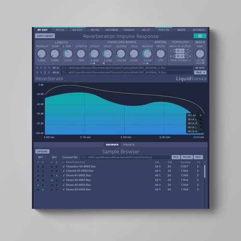
Task: Click the Copy / Reset button
Action: tap(45, 36)
